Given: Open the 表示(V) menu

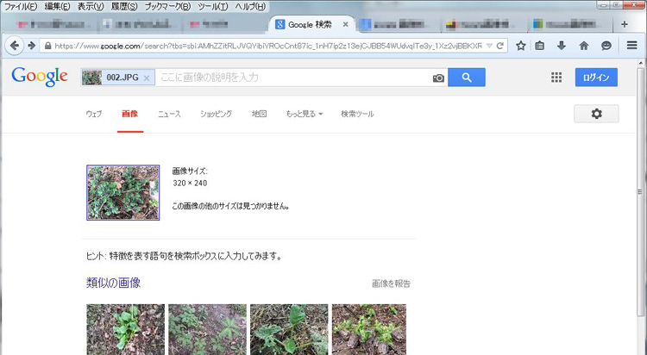Looking at the screenshot, I should [x=91, y=7].
